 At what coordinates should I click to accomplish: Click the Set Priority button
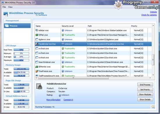145,90
